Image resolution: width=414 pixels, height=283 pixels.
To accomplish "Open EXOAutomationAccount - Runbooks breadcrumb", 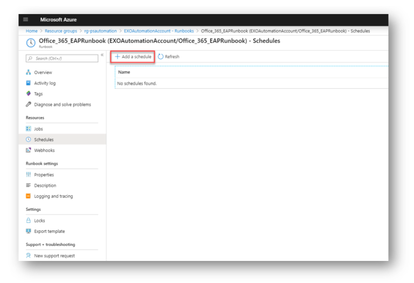I will [x=158, y=31].
